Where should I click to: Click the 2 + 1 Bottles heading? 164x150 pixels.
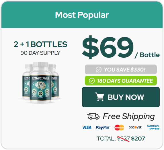pyautogui.click(x=40, y=44)
